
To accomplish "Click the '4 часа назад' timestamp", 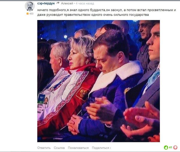I will (x=85, y=4).
